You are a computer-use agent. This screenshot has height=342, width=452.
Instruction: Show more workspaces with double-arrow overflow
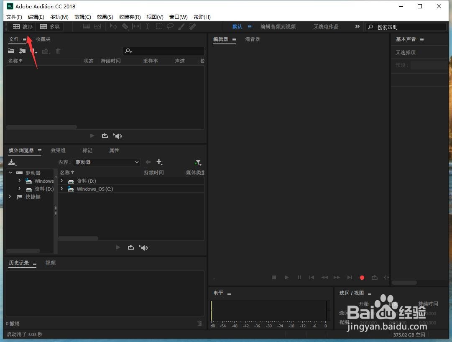(x=357, y=26)
